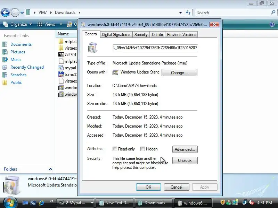Select the 7z2301 file icon
Screen dimensions: 278x208
(61, 55)
